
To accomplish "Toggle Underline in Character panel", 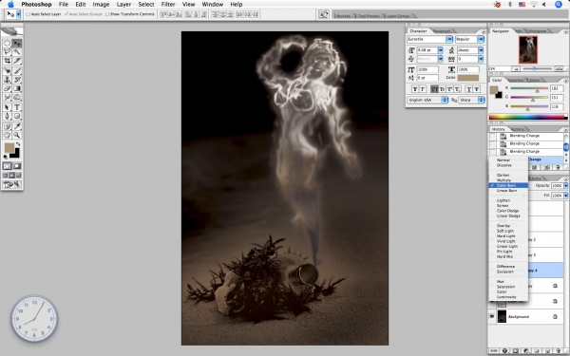I will point(469,89).
